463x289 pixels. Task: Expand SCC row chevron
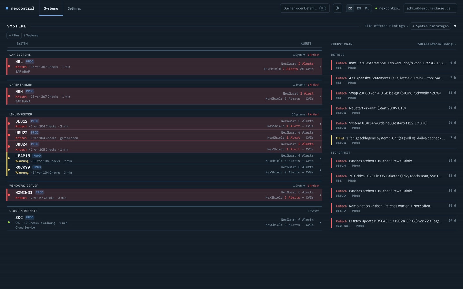click(x=320, y=223)
